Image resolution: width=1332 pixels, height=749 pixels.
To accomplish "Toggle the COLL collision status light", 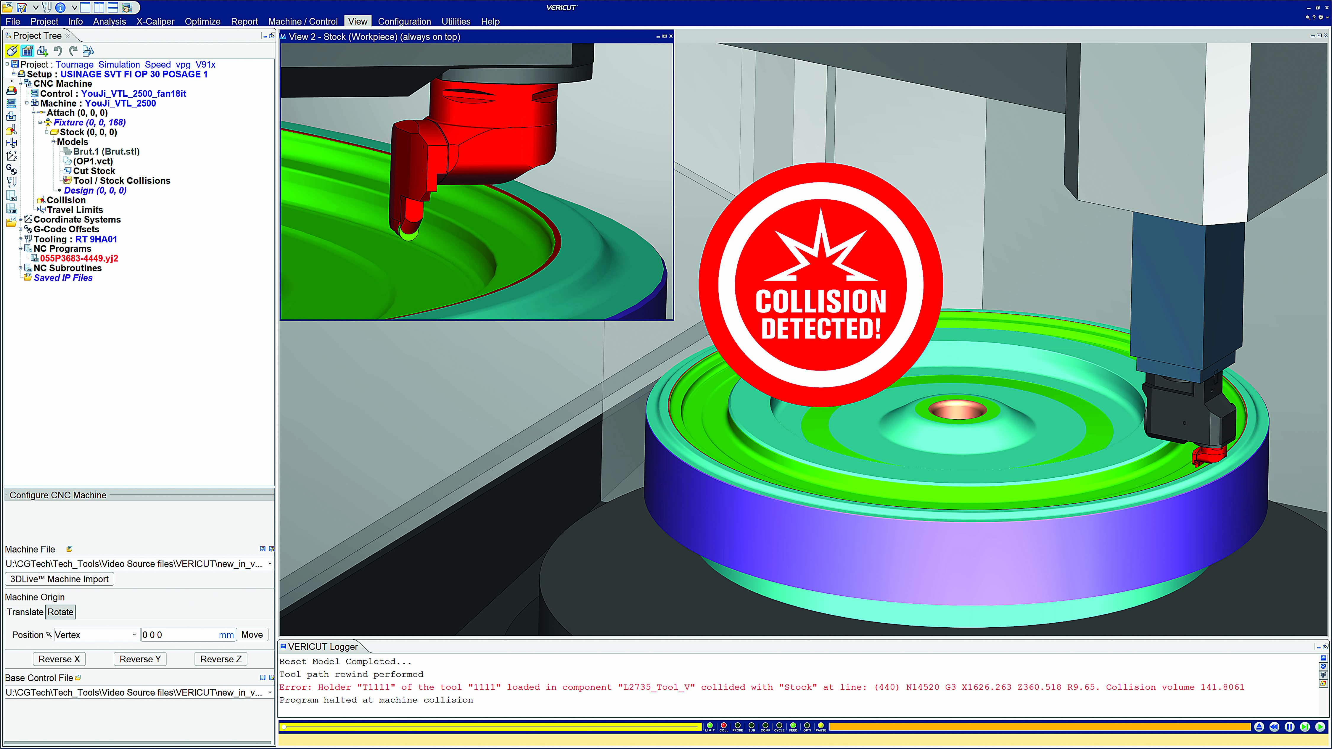I will click(723, 726).
